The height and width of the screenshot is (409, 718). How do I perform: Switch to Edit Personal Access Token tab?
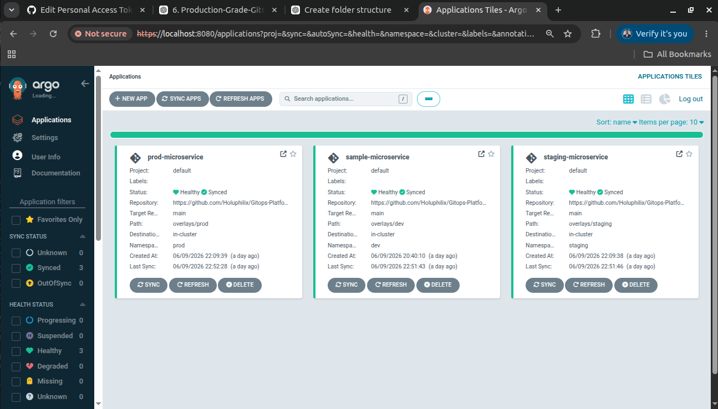tap(85, 10)
